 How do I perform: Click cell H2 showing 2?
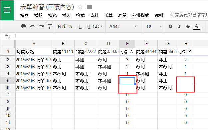point(186,60)
